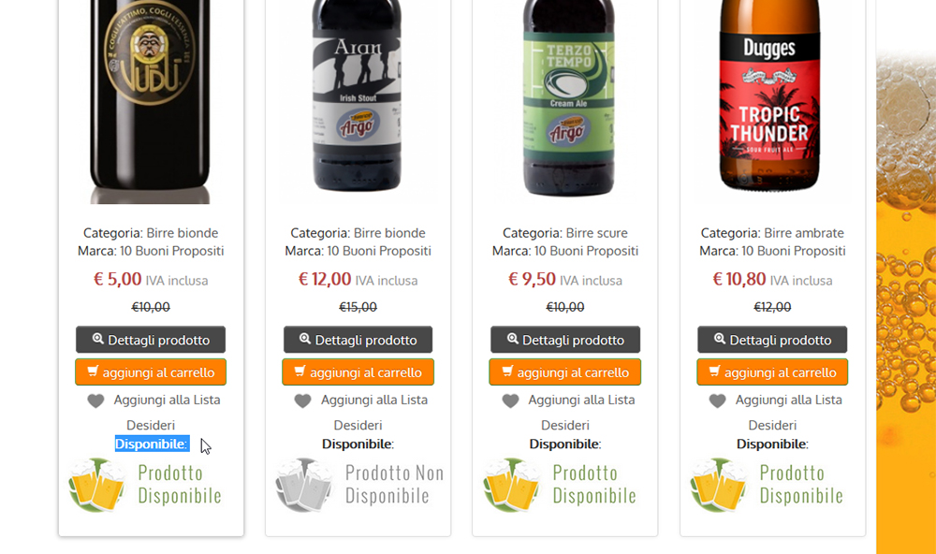Screen dimensions: 936x554
Task: Open Dettagli prodotto for €5,00 beer
Action: click(x=151, y=340)
